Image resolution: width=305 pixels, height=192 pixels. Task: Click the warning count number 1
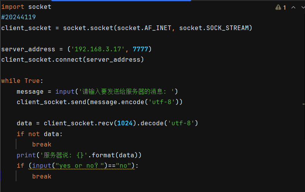284,8
